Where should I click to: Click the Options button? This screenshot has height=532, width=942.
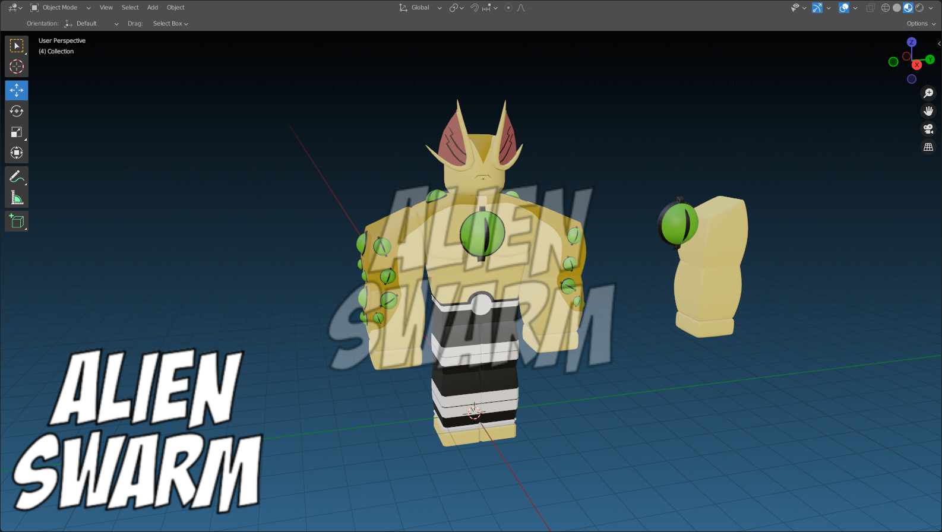coord(921,24)
